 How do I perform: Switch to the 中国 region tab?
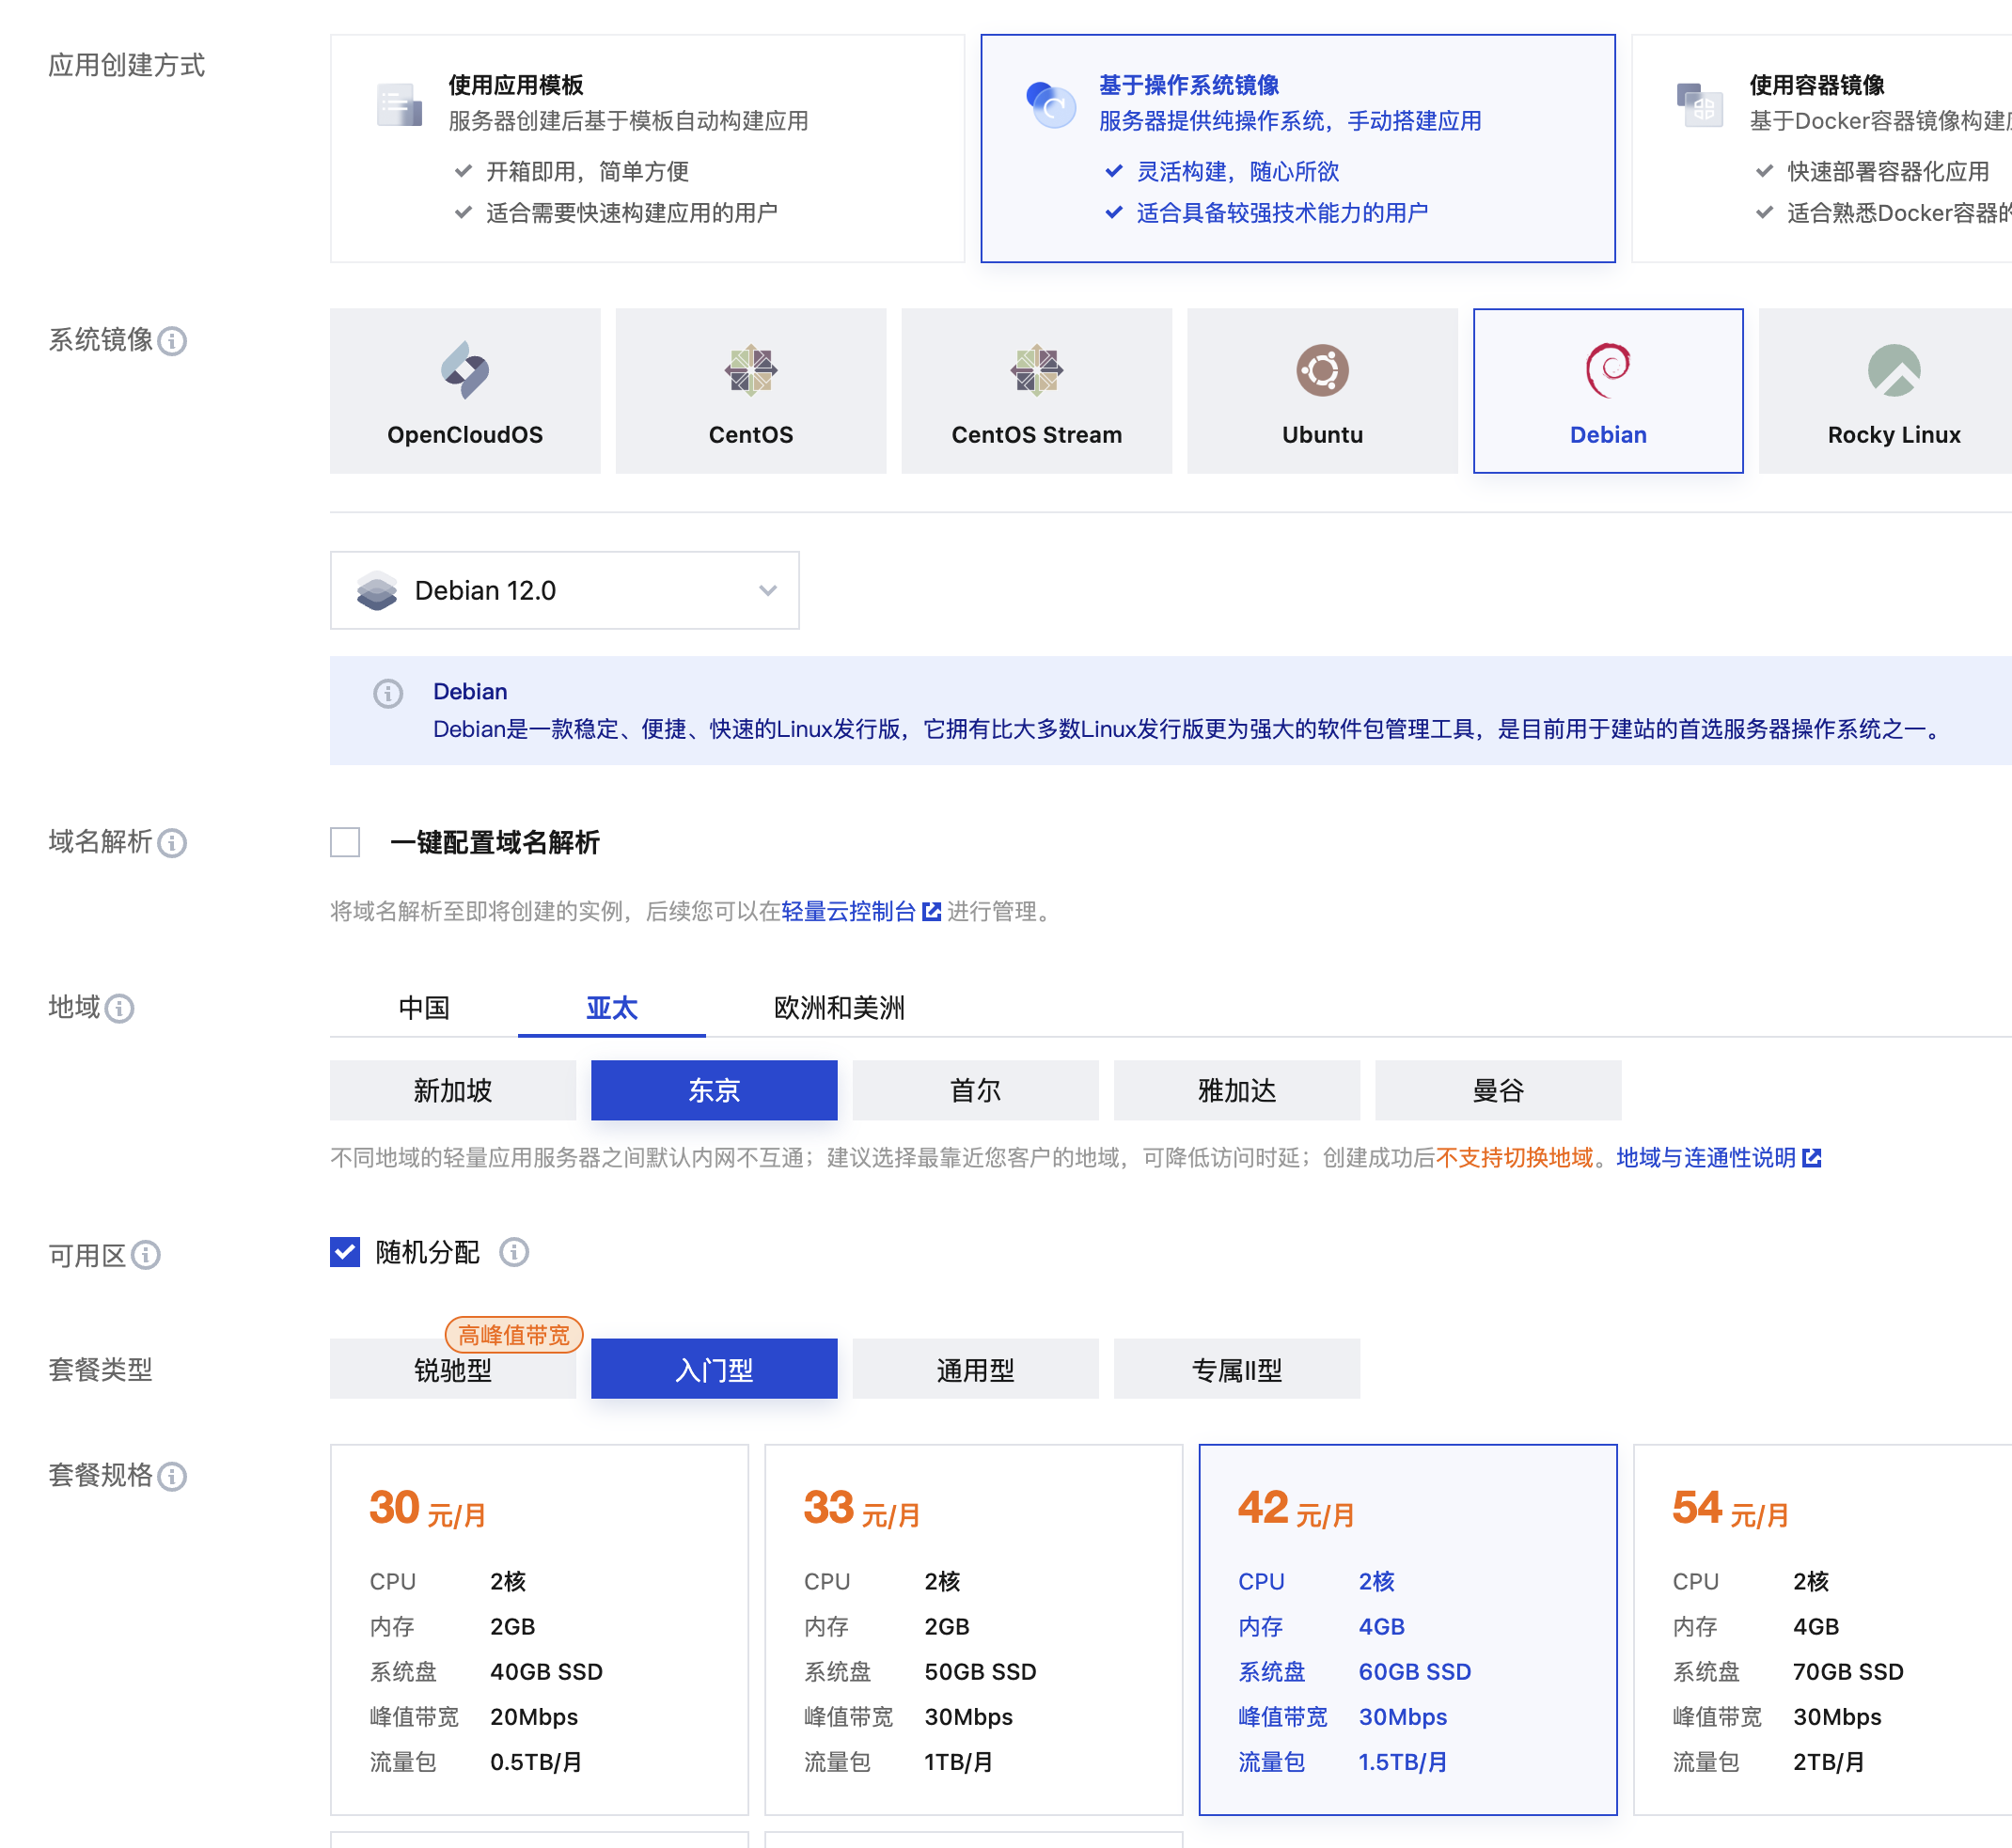[x=424, y=1008]
